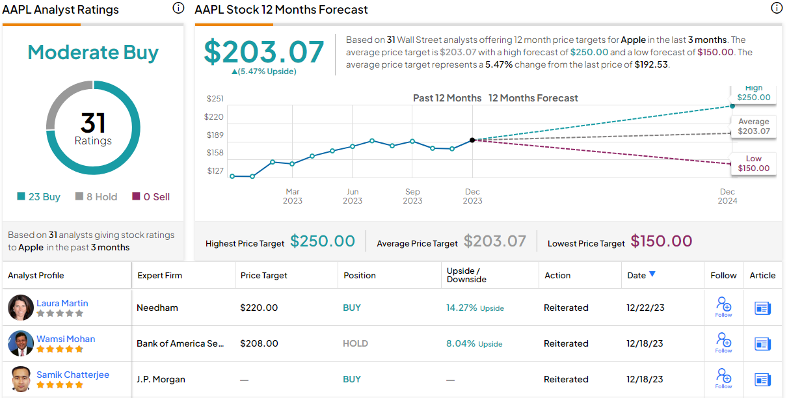Follow analyst Wamsi Mohan
789x398 pixels.
click(723, 343)
